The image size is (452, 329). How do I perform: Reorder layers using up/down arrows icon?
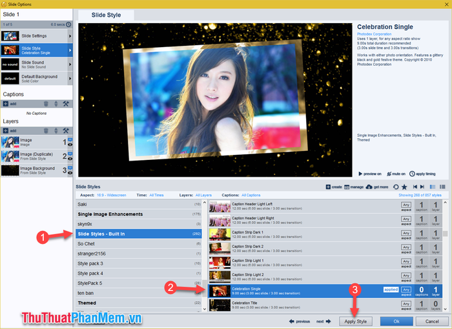click(56, 131)
